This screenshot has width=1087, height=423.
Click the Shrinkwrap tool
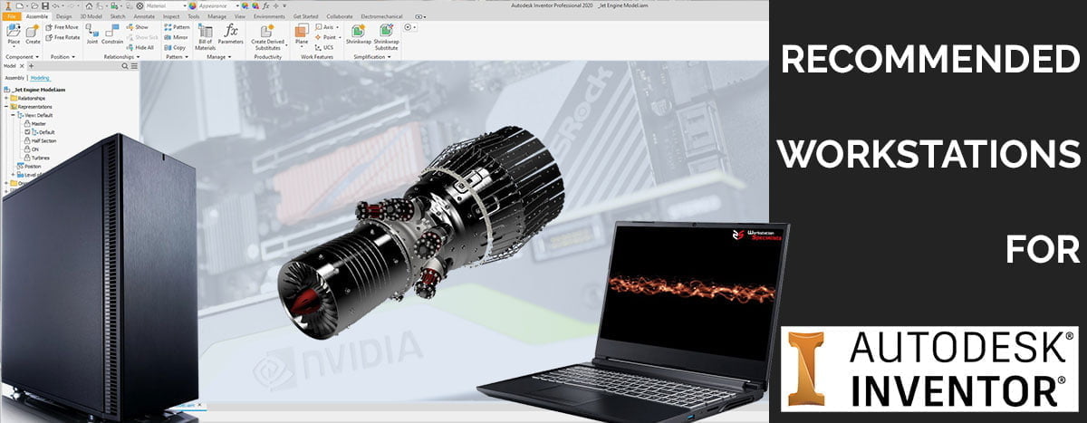359,34
